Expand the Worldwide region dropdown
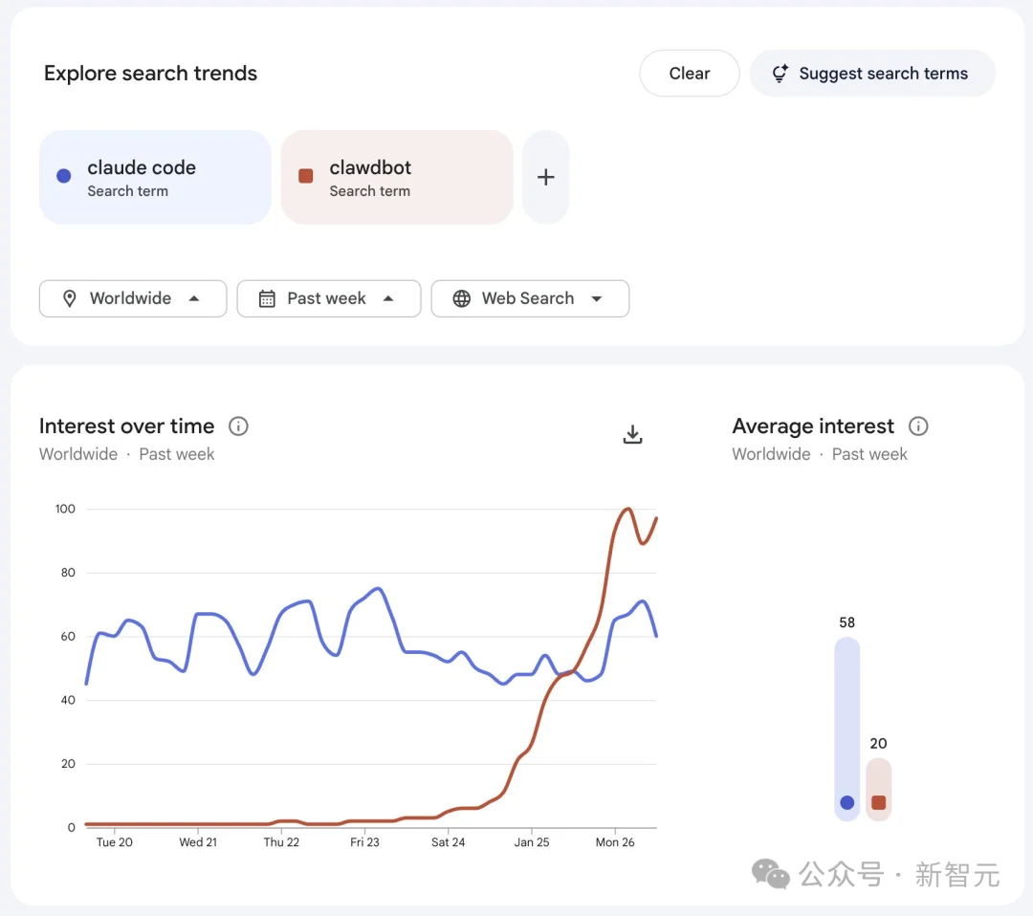Viewport: 1033px width, 916px height. tap(194, 298)
